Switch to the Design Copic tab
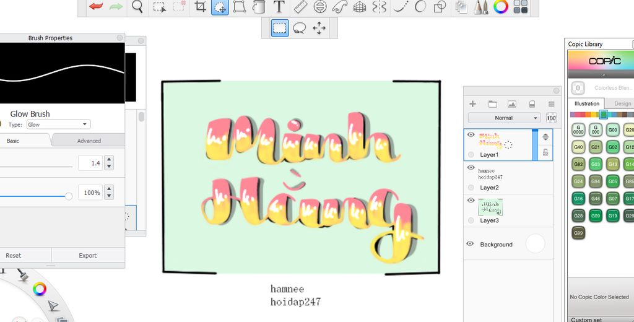The image size is (634, 322). click(622, 103)
